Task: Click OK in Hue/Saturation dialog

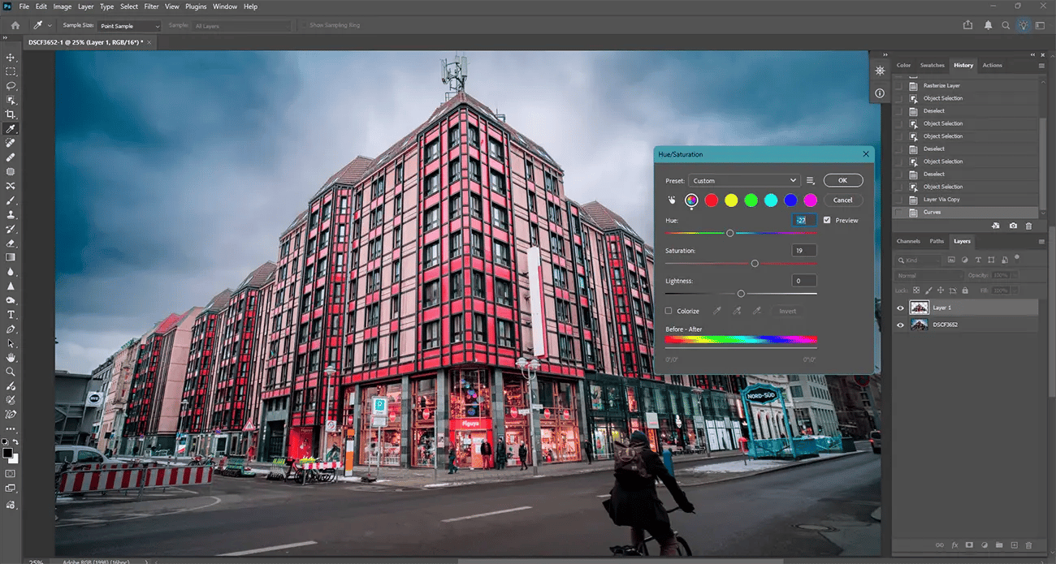Action: (x=843, y=180)
